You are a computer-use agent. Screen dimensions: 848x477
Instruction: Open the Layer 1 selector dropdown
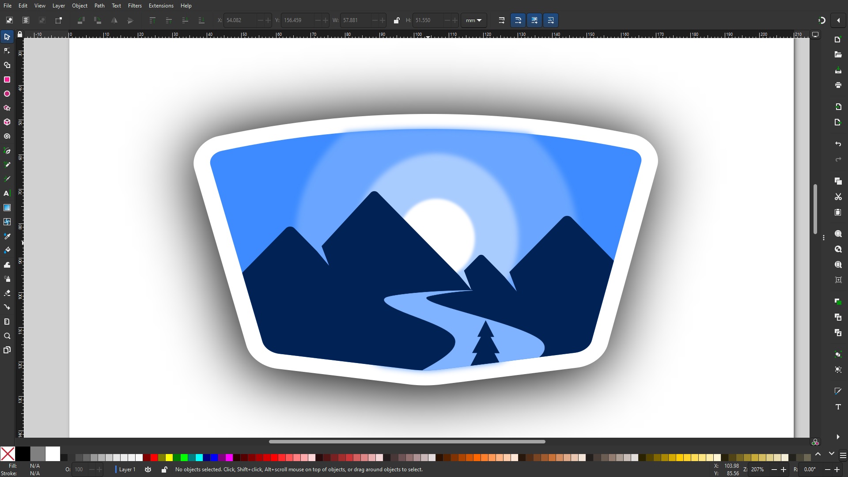(127, 469)
